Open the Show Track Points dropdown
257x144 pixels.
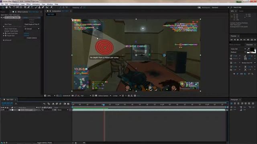click(x=32, y=29)
